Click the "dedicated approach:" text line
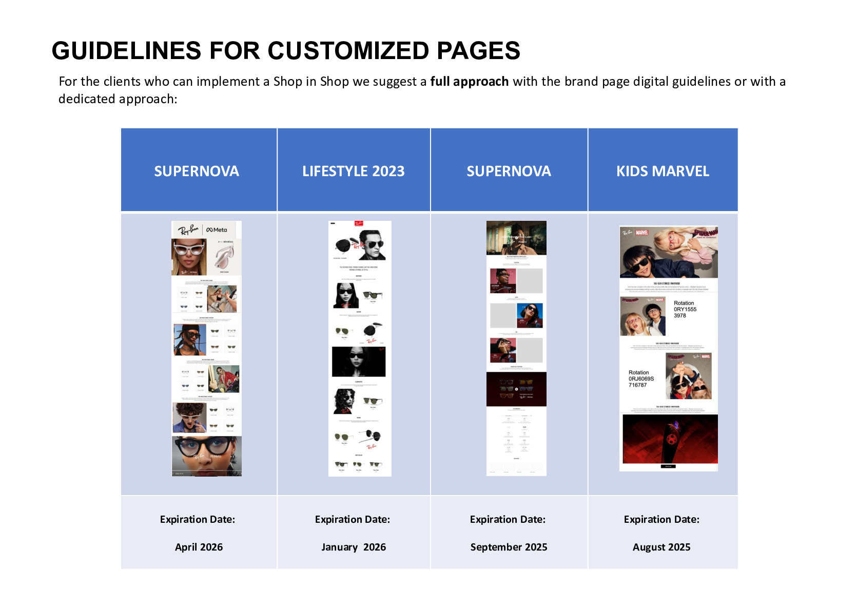Image resolution: width=857 pixels, height=606 pixels. [x=118, y=99]
